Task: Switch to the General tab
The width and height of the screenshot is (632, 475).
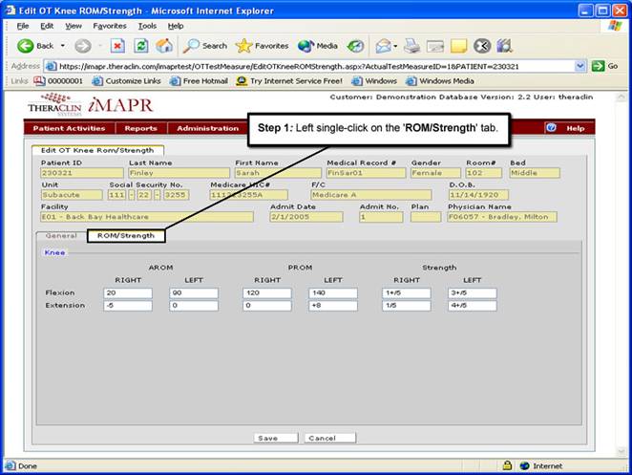Action: pyautogui.click(x=61, y=235)
